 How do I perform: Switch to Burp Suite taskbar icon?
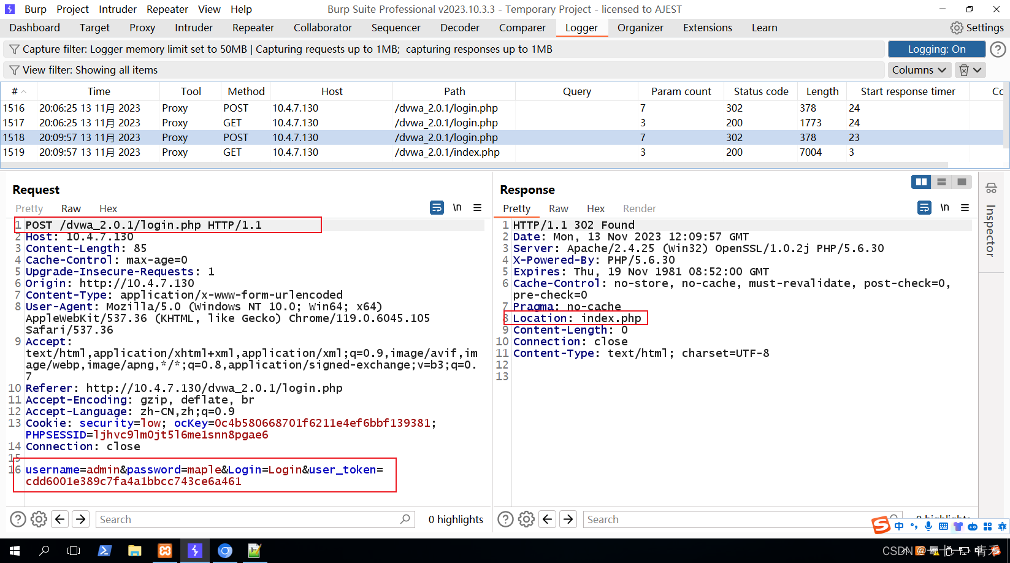(195, 551)
